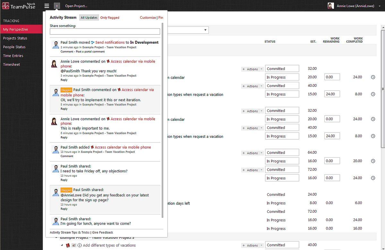Open the user account dropdown arrow

tap(380, 6)
